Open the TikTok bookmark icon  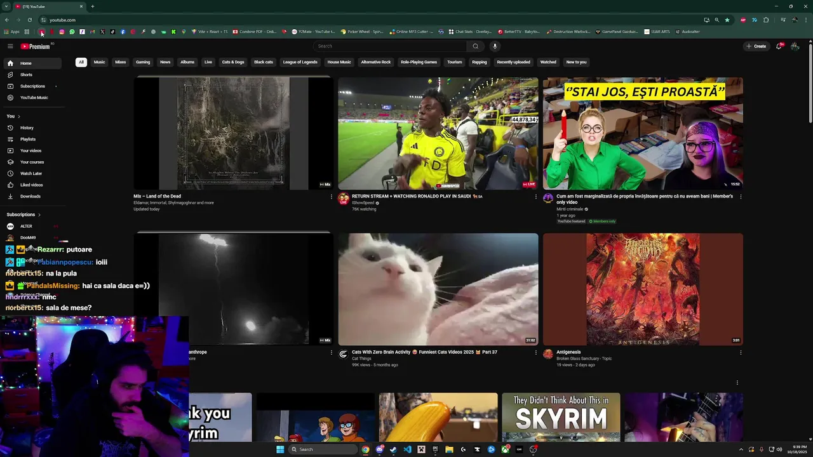[x=112, y=32]
